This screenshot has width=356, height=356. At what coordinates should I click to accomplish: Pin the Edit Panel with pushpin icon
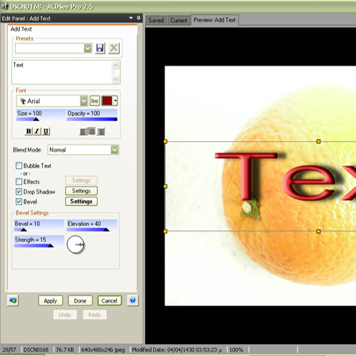click(138, 18)
